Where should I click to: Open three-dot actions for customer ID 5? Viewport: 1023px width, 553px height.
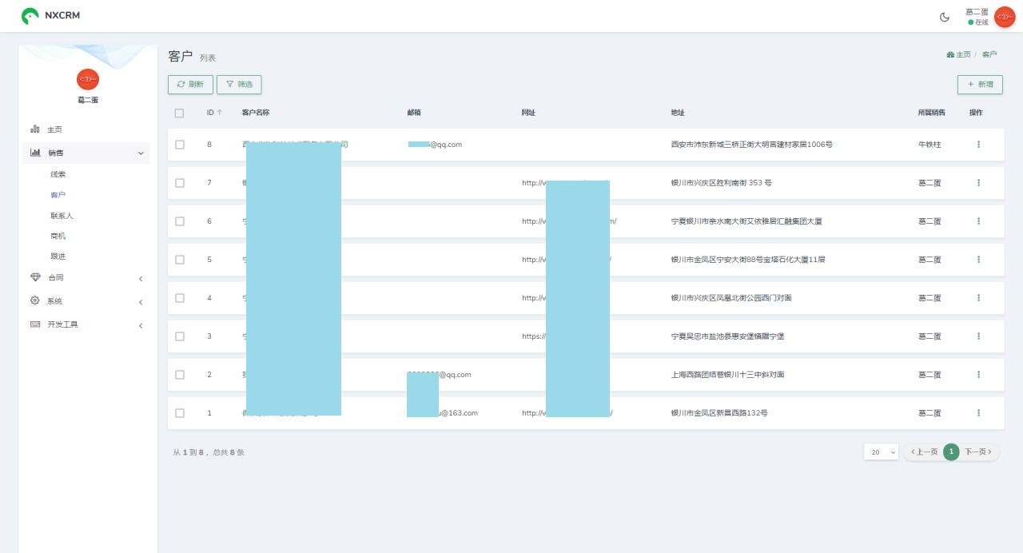(978, 260)
